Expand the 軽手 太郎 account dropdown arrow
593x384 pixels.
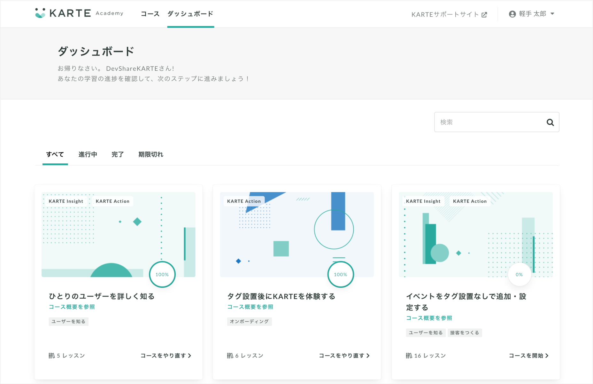coord(552,14)
